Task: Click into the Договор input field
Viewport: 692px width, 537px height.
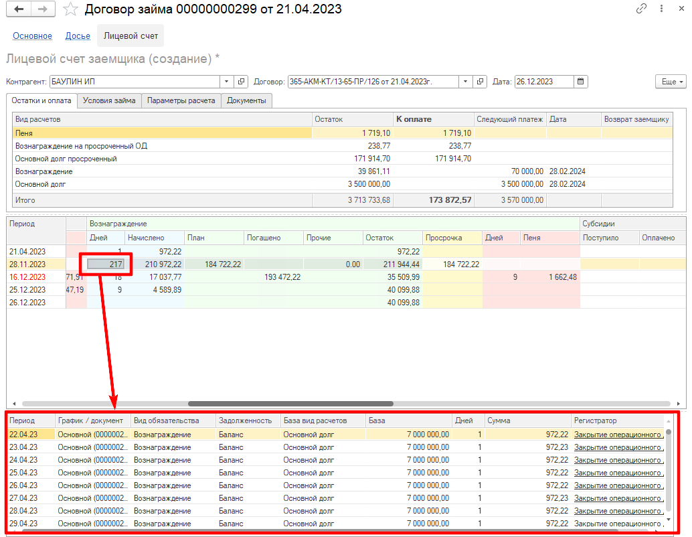Action: click(x=373, y=82)
